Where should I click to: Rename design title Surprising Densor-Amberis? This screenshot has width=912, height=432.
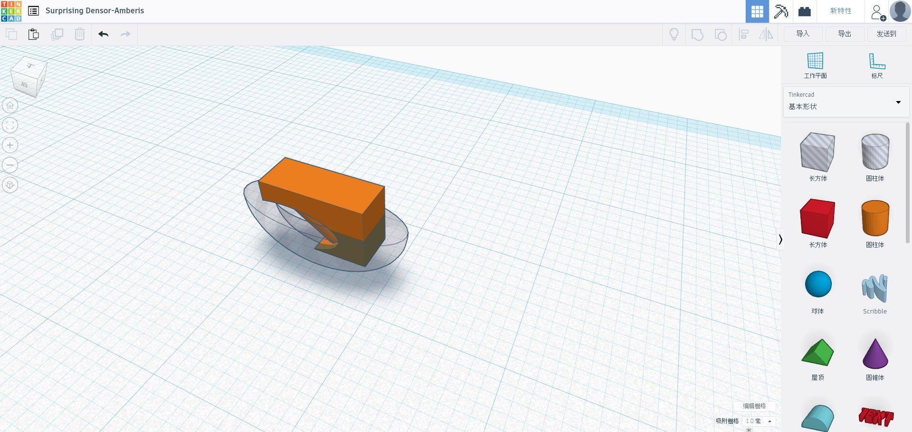pos(95,10)
